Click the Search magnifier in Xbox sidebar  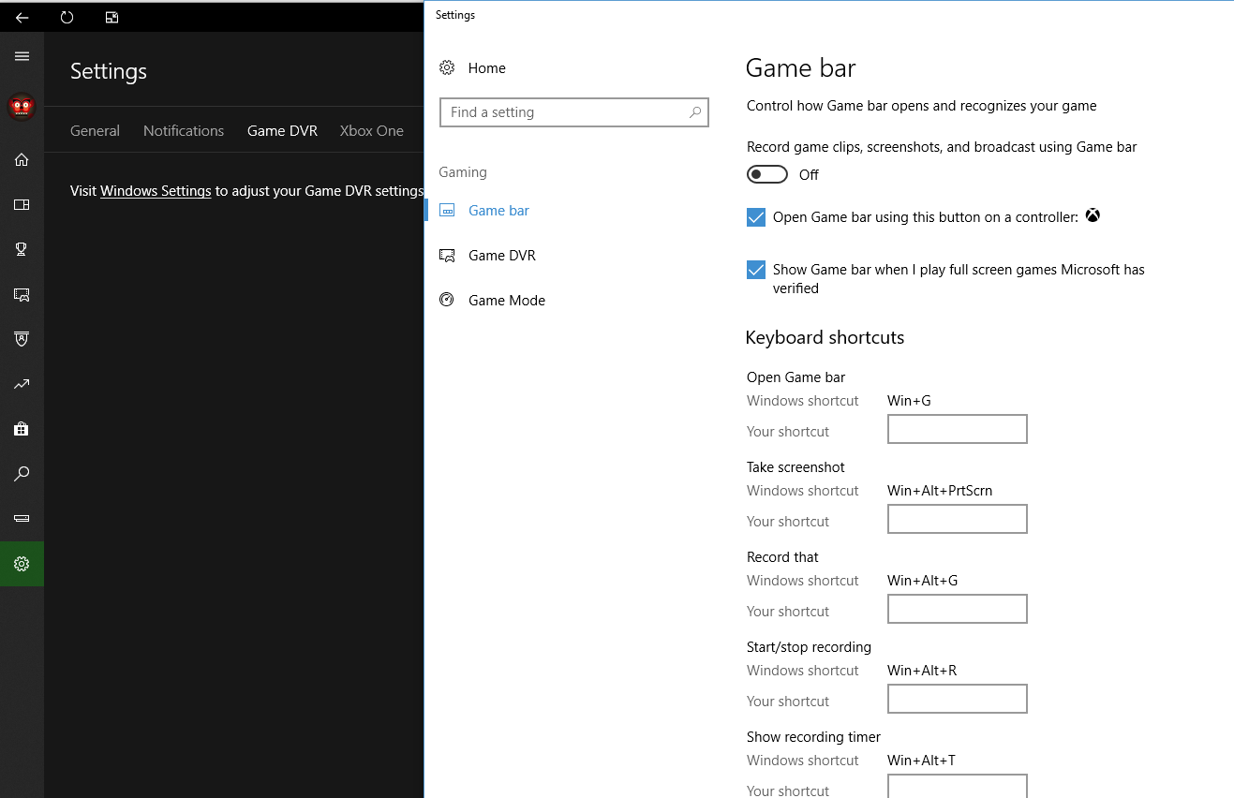click(x=22, y=474)
